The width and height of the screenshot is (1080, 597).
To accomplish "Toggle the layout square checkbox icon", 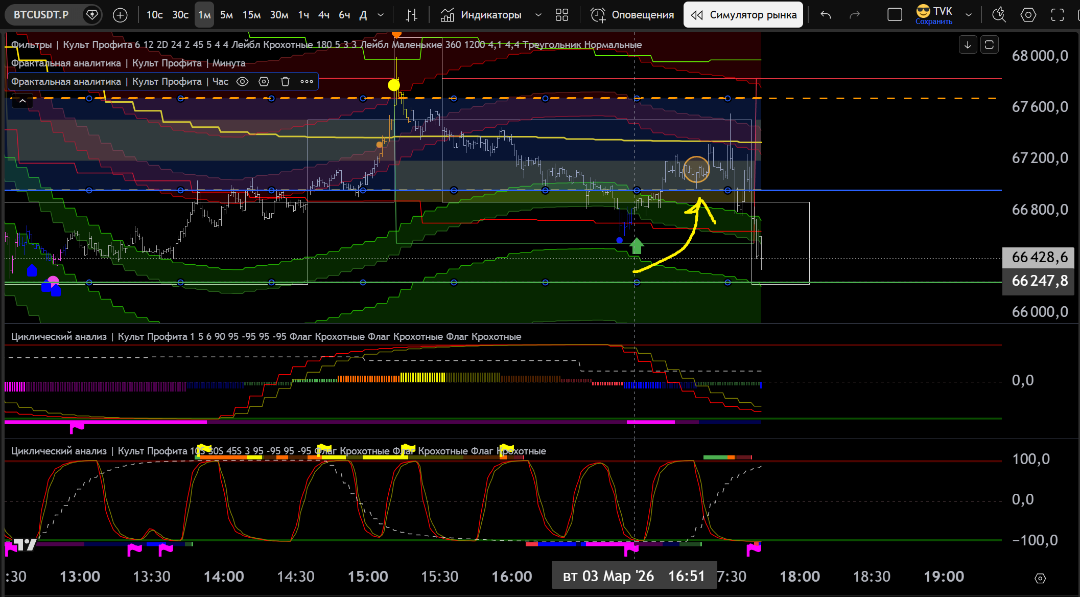I will (x=895, y=15).
